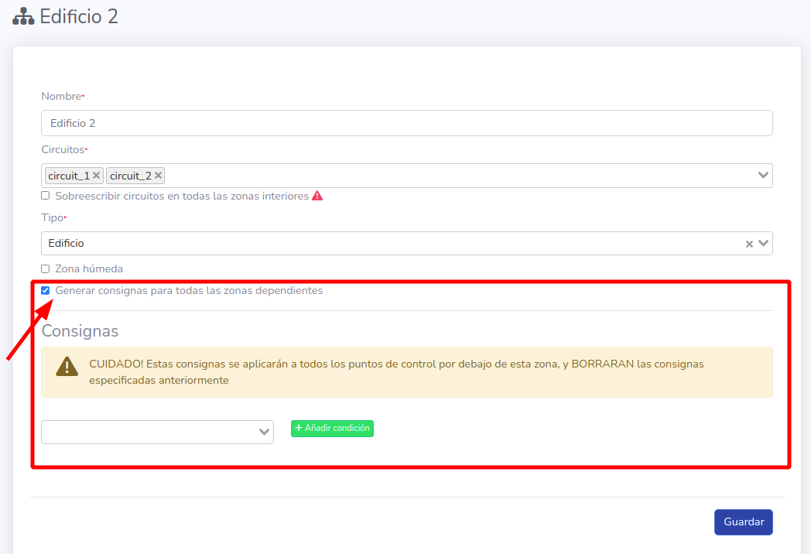Image resolution: width=811 pixels, height=554 pixels.
Task: Clear the Tipo selection with the x
Action: [749, 244]
